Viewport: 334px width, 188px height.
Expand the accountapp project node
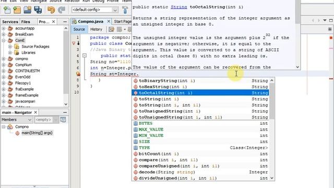tap(4, 28)
